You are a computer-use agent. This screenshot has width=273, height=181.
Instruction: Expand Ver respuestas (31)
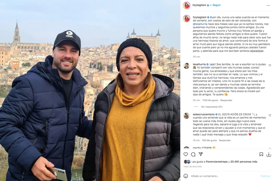(x=211, y=107)
